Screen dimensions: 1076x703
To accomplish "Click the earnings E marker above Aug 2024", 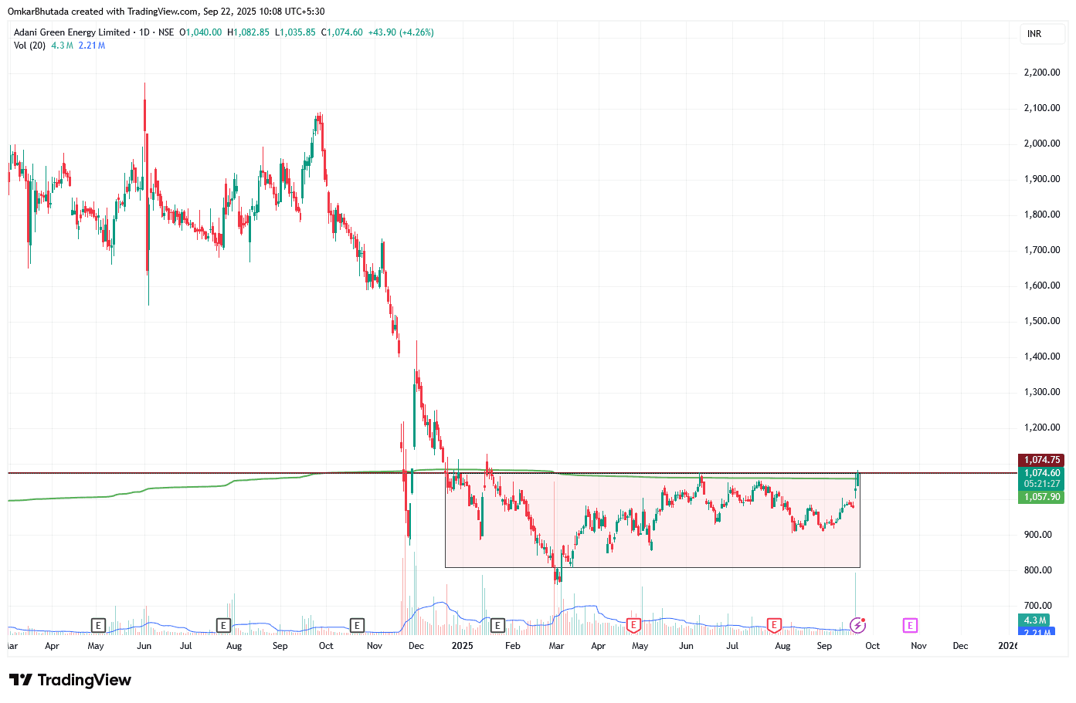I will coord(223,625).
